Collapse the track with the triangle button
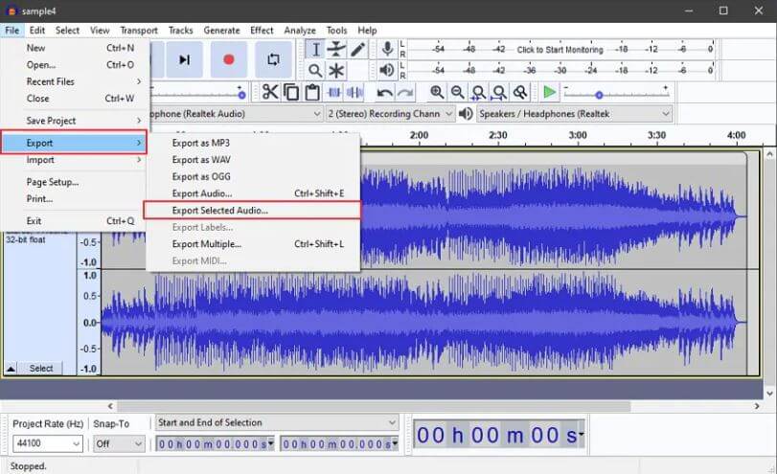Viewport: 777px width, 474px height. [x=11, y=369]
